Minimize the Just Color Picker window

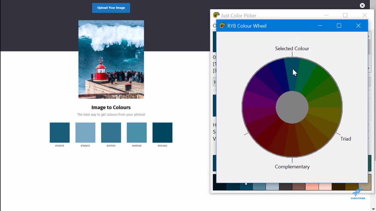(326, 15)
